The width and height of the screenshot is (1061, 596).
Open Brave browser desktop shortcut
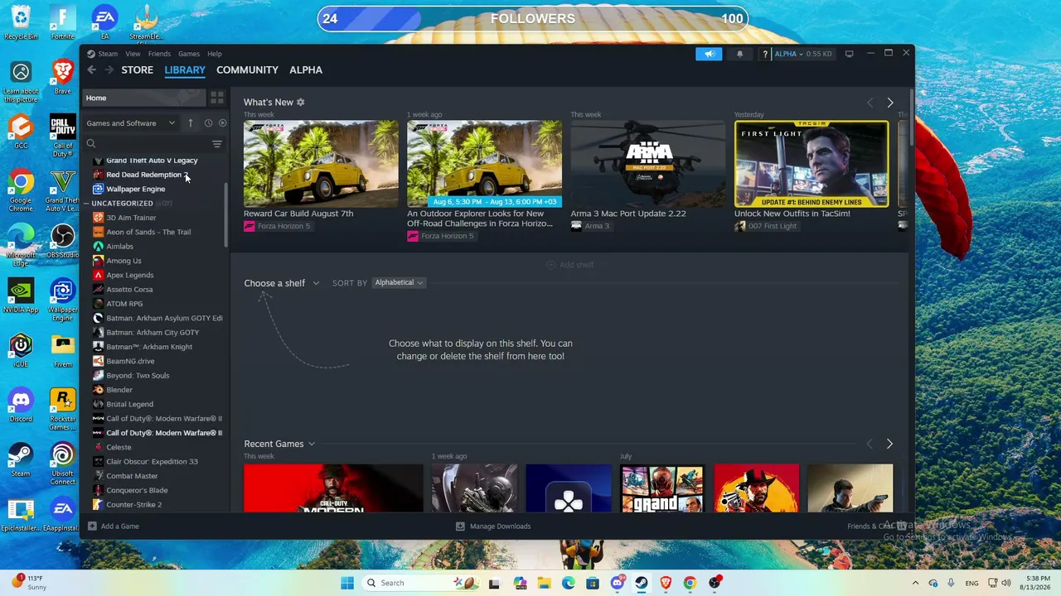[63, 76]
